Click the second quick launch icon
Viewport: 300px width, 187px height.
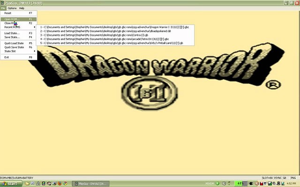click(32, 183)
